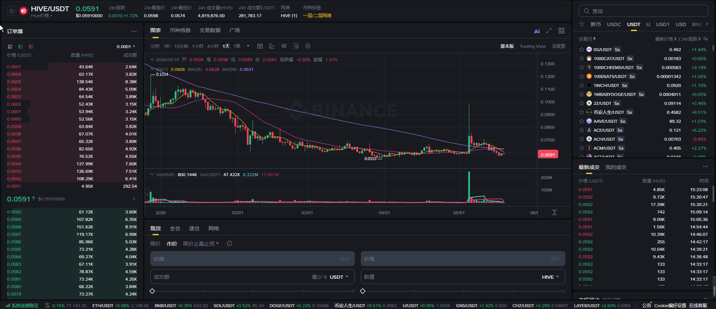The width and height of the screenshot is (716, 309).
Task: Select the 全仓 cross margin tab
Action: [x=175, y=228]
